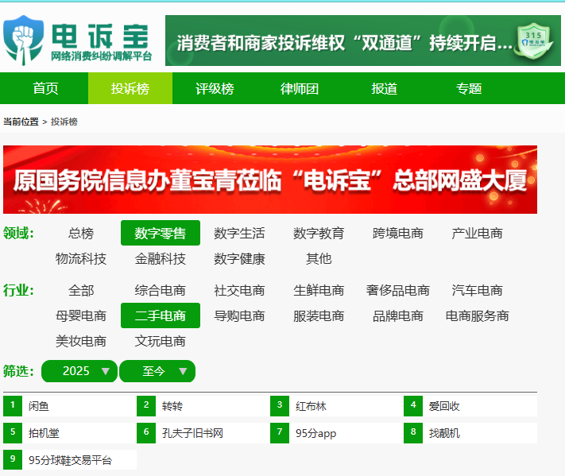The image size is (565, 476).
Task: Select 数字零售 field filter
Action: (161, 233)
